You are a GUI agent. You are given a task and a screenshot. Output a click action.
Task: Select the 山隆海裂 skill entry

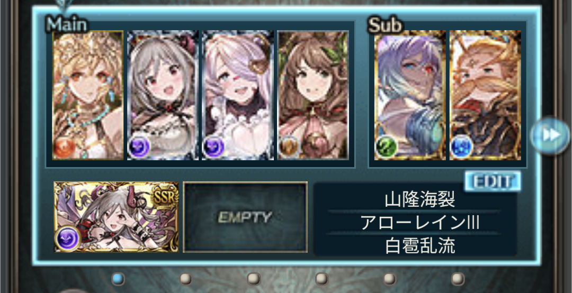pos(419,200)
